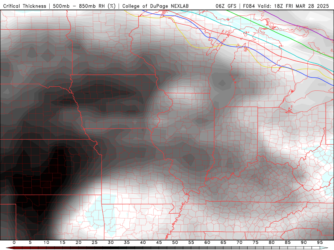
Task: Click the '85' colorbar tick label
Action: (288, 242)
